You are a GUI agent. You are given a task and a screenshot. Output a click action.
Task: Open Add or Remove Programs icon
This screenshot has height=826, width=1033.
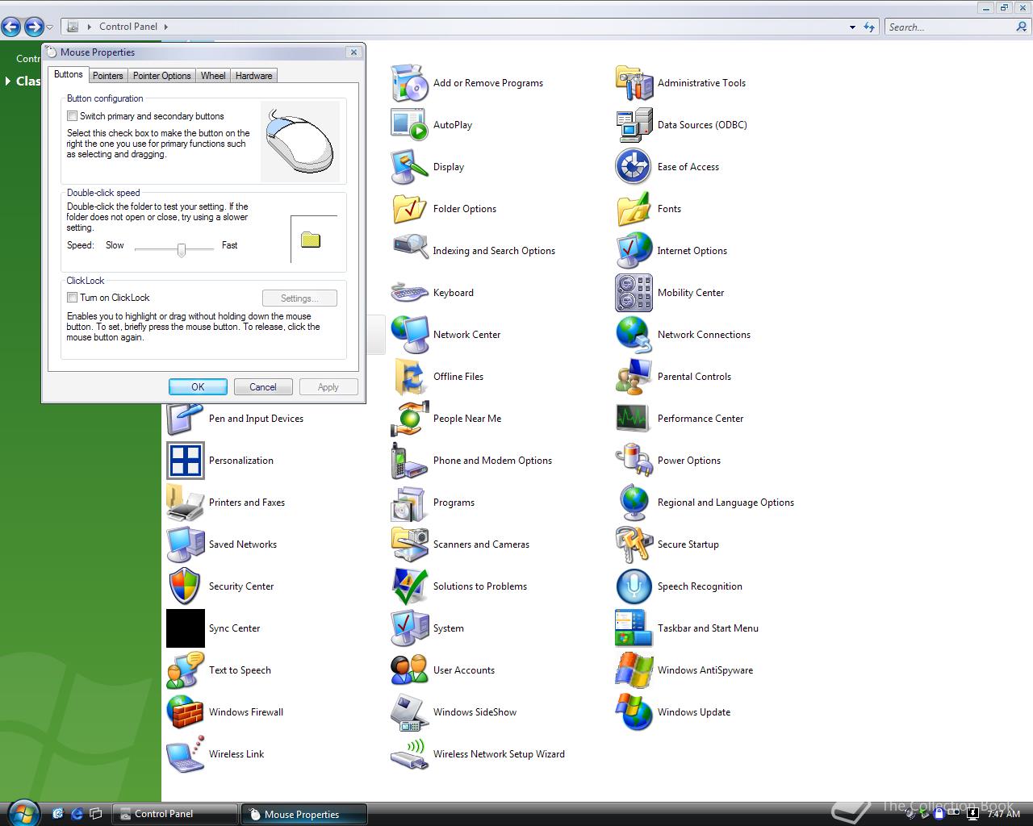tap(410, 83)
